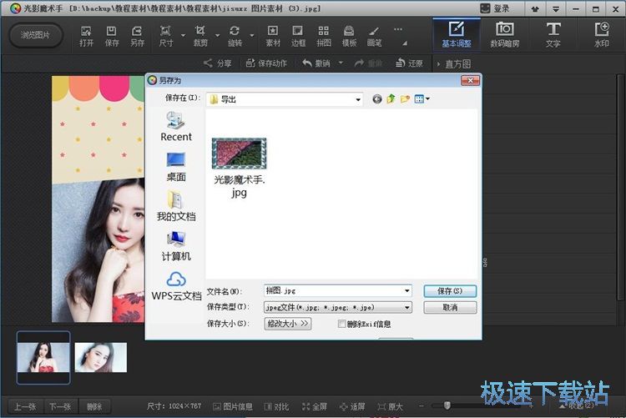626x418 pixels.
Task: Go to 桌面 desktop in dialog sidebar
Action: tap(176, 167)
